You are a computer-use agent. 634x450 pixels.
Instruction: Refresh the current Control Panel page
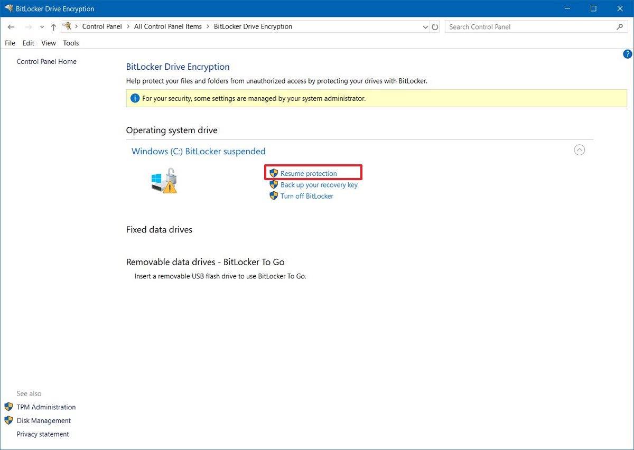pyautogui.click(x=434, y=26)
